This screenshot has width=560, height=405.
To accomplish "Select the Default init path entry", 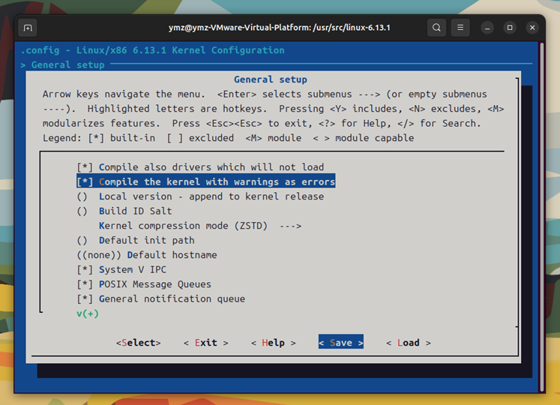I will tap(146, 240).
